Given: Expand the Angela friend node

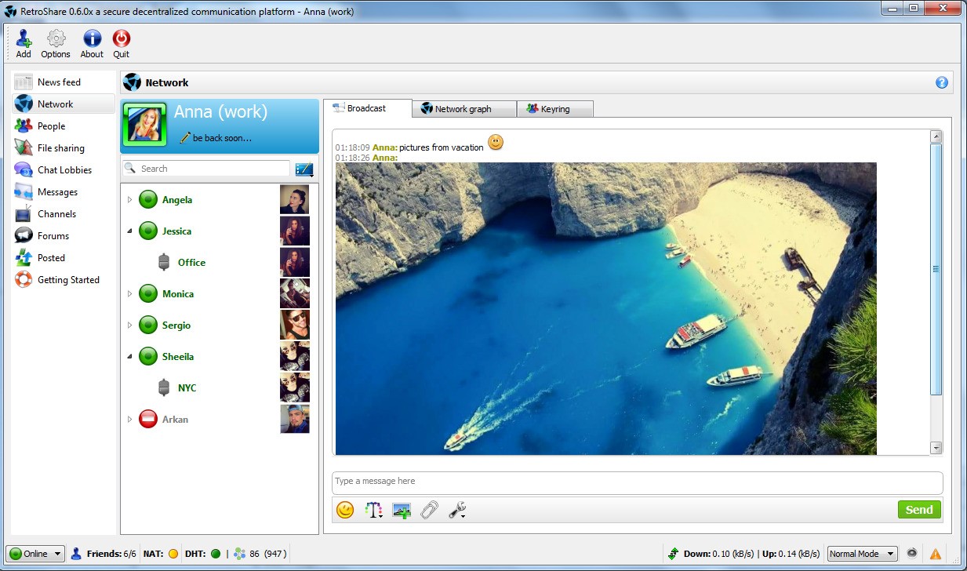Looking at the screenshot, I should tap(129, 200).
